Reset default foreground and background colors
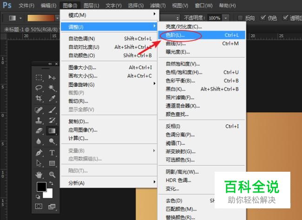Viewport: 302px width, 220px height. coord(38,196)
